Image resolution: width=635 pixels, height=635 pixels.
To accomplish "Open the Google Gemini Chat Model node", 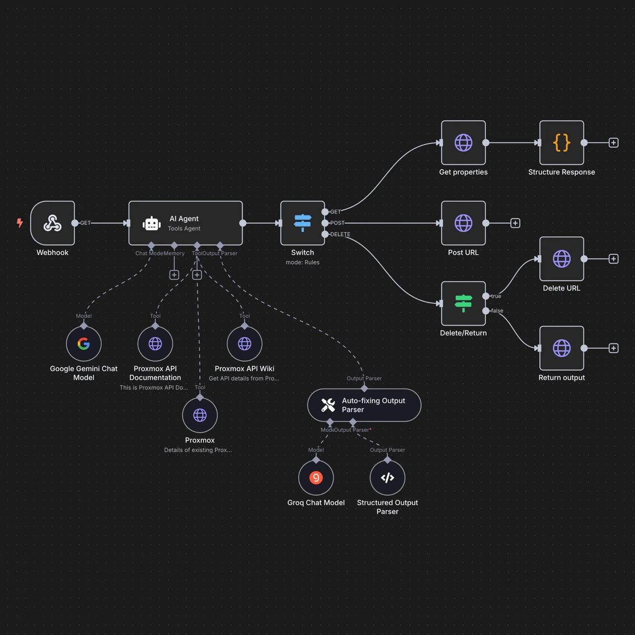I will (x=84, y=344).
